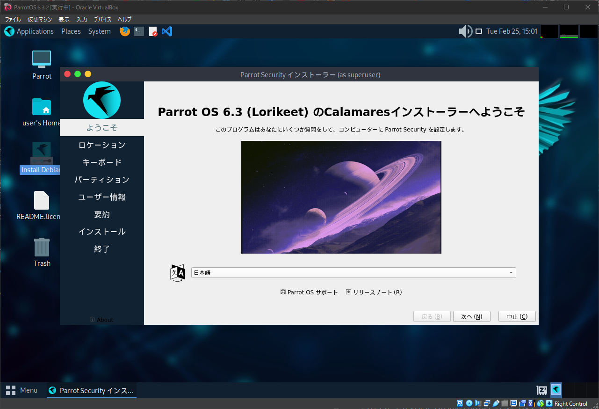The width and height of the screenshot is (599, 409).
Task: Click the notepad icon with red badge
Action: point(153,31)
